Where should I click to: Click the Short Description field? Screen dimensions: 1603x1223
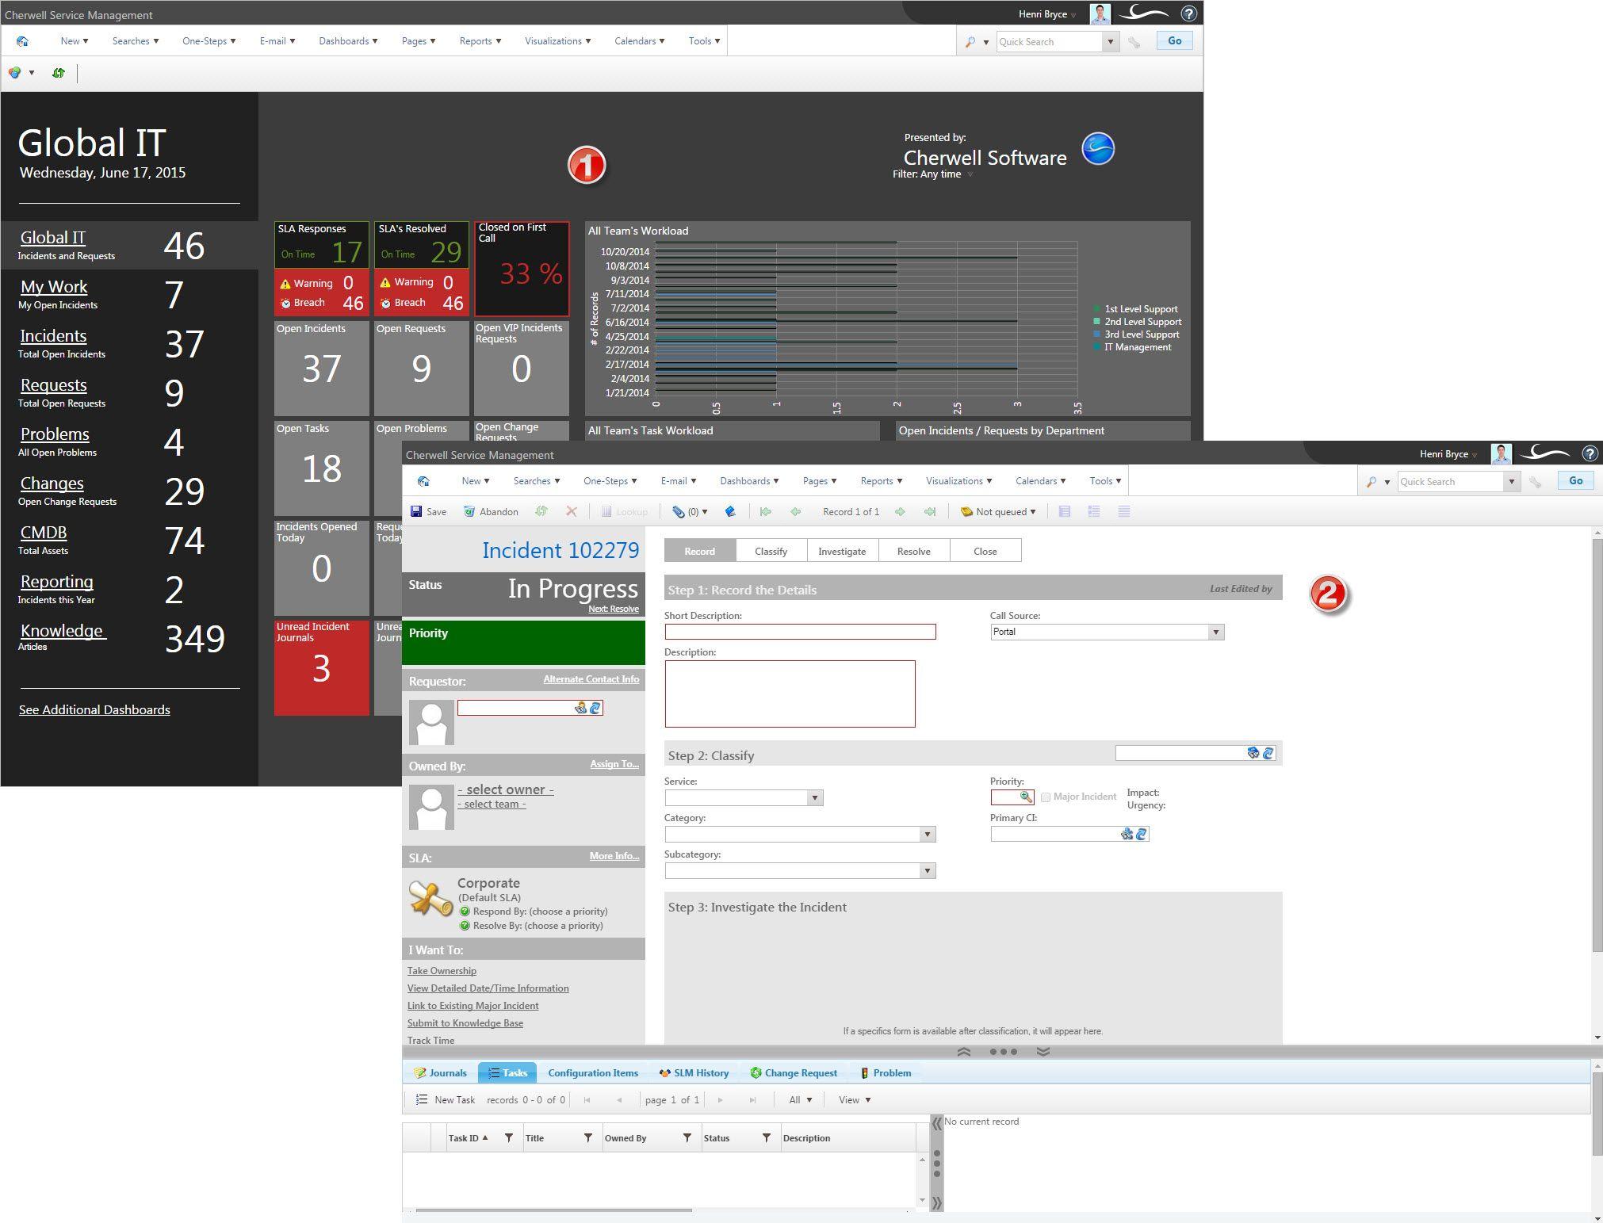pyautogui.click(x=800, y=632)
